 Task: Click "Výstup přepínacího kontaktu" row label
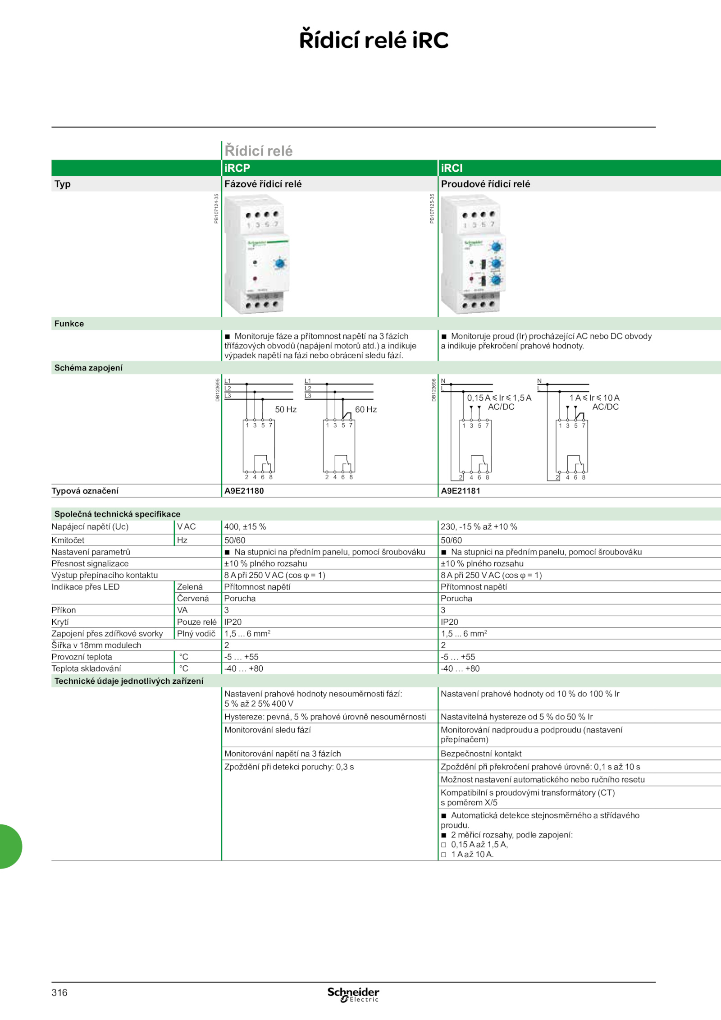point(105,575)
